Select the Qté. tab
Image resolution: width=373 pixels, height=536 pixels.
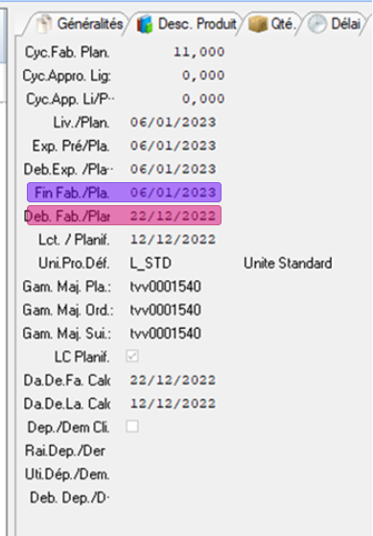coord(272,24)
